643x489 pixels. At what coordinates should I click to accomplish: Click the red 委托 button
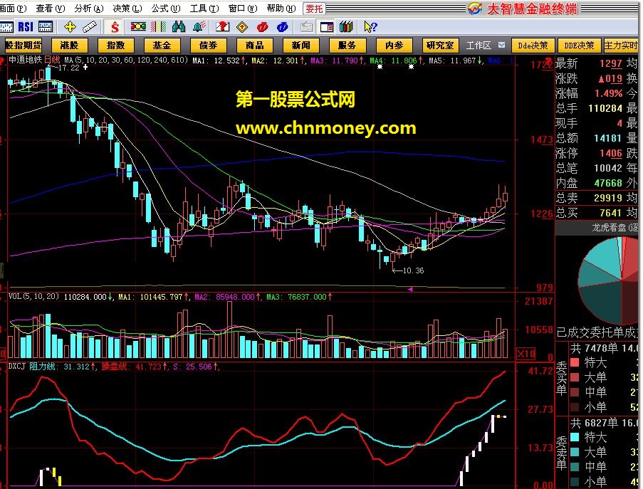click(x=314, y=9)
